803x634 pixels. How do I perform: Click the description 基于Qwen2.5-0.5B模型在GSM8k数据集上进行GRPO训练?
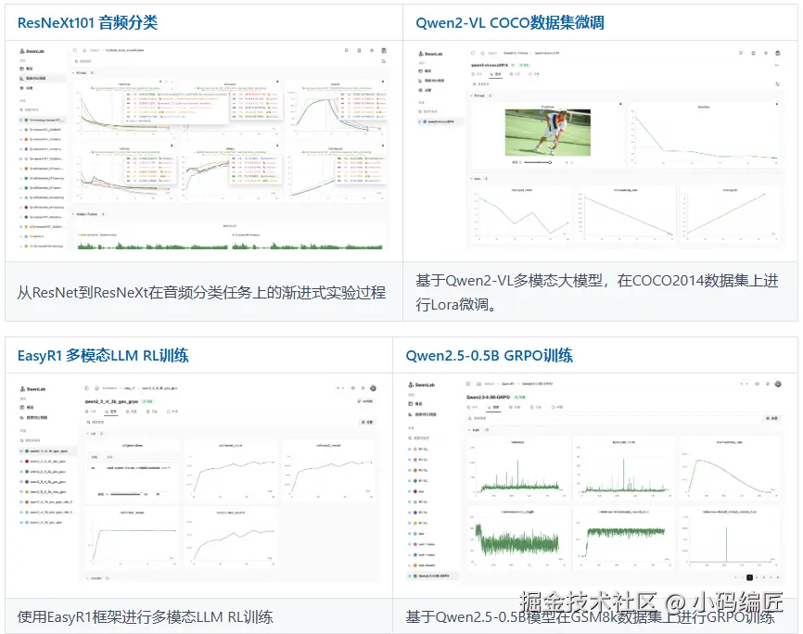click(x=590, y=616)
